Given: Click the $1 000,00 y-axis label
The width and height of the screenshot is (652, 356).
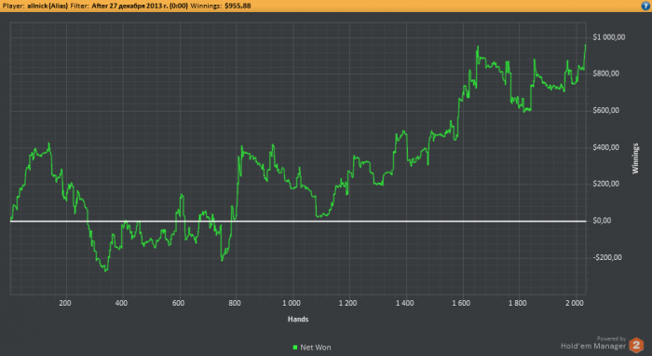Looking at the screenshot, I should pyautogui.click(x=608, y=37).
